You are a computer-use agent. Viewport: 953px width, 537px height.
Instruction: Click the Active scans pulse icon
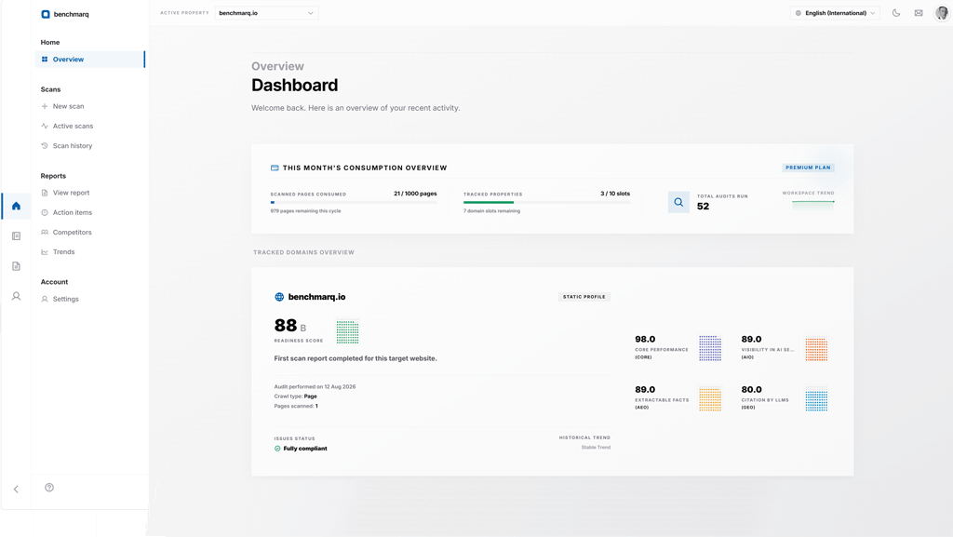coord(45,127)
